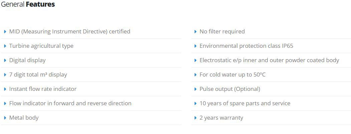Viewport: 351px width, 134px height.
Task: Click the arrow bullet beside MID certified
Action: pos(5,32)
